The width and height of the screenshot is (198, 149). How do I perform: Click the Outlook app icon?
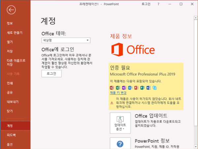tap(130, 88)
